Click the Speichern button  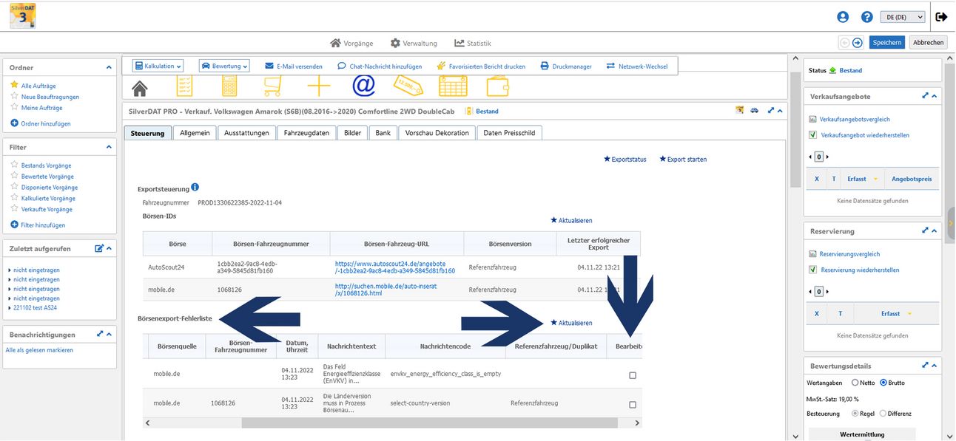[886, 42]
